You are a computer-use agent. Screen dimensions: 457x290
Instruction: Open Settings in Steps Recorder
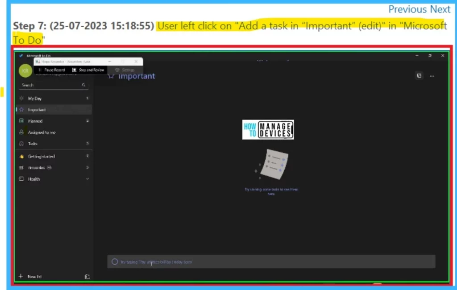tap(125, 70)
